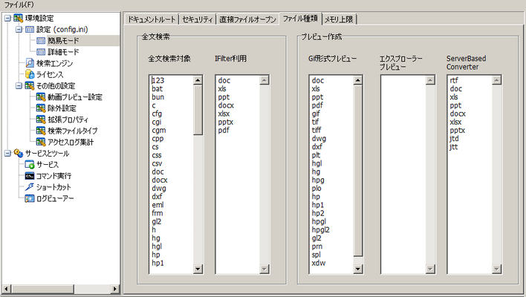526x297 pixels.
Task: Select hpgl2 in Gif形式プレビュー list
Action: click(321, 230)
